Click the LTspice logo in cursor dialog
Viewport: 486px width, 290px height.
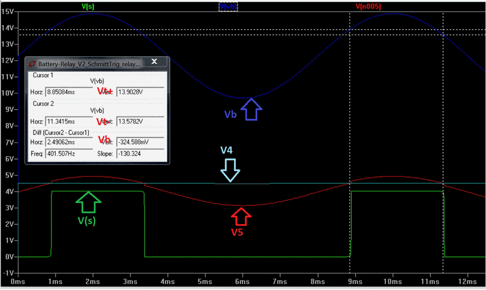coord(33,64)
